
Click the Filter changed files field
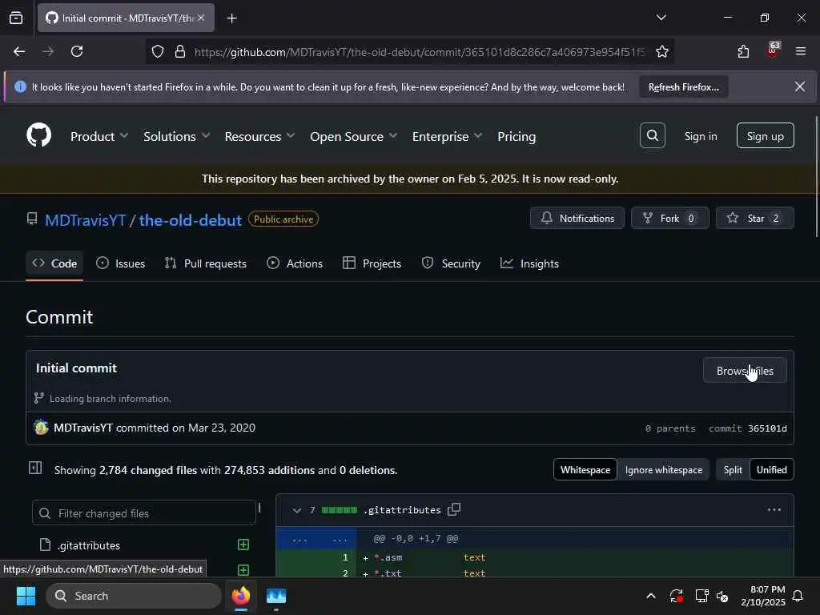click(144, 513)
